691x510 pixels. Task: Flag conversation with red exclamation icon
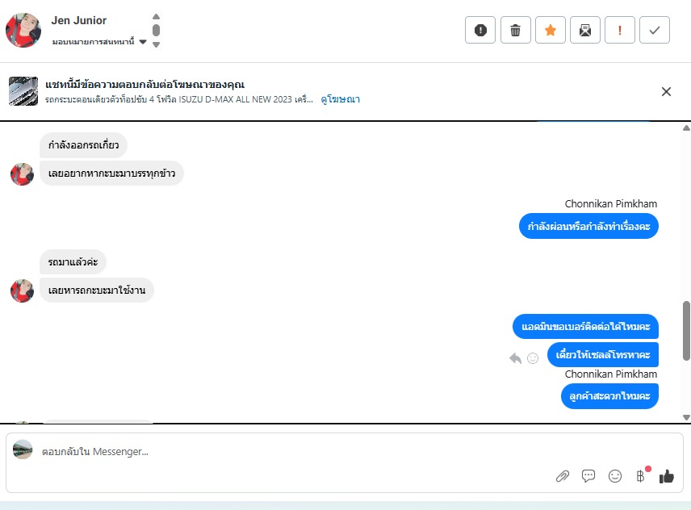point(620,30)
